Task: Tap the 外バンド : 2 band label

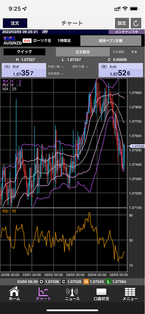Action: pyautogui.click(x=12, y=81)
